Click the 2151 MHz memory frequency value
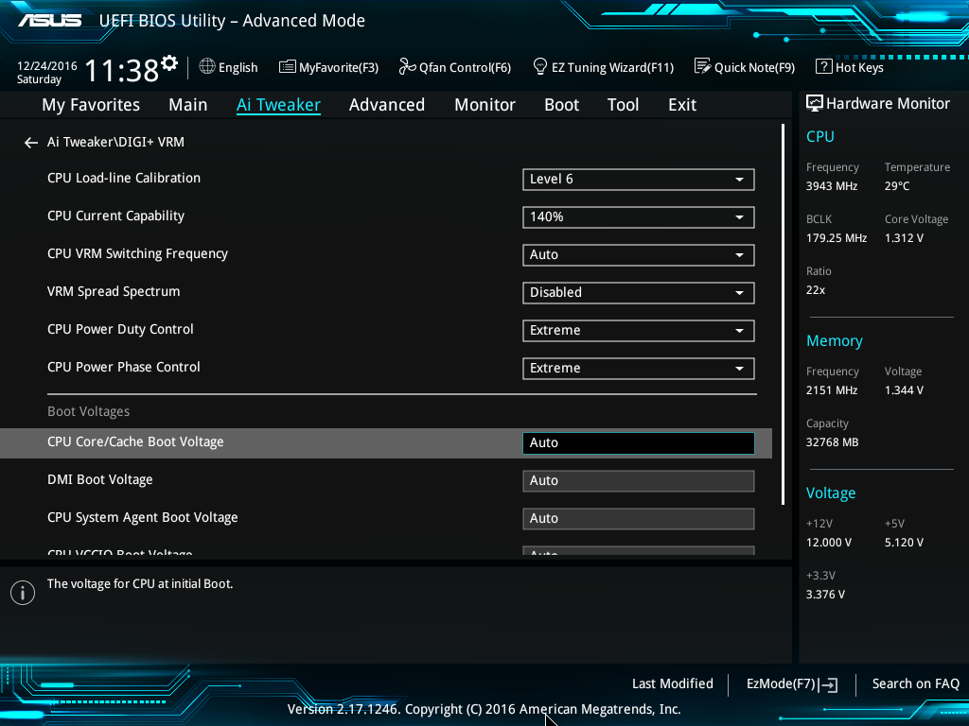Viewport: 969px width, 726px height. 832,390
